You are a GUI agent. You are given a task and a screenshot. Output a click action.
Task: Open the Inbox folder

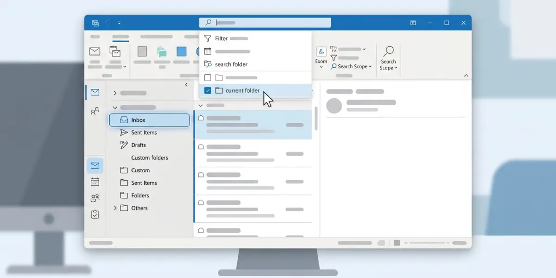pyautogui.click(x=149, y=120)
